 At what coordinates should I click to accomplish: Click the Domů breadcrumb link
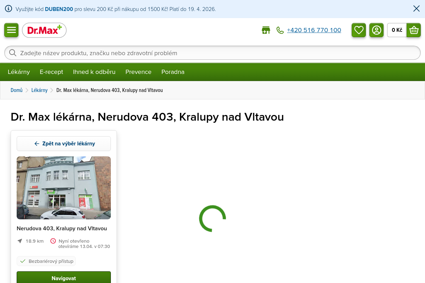(x=16, y=90)
